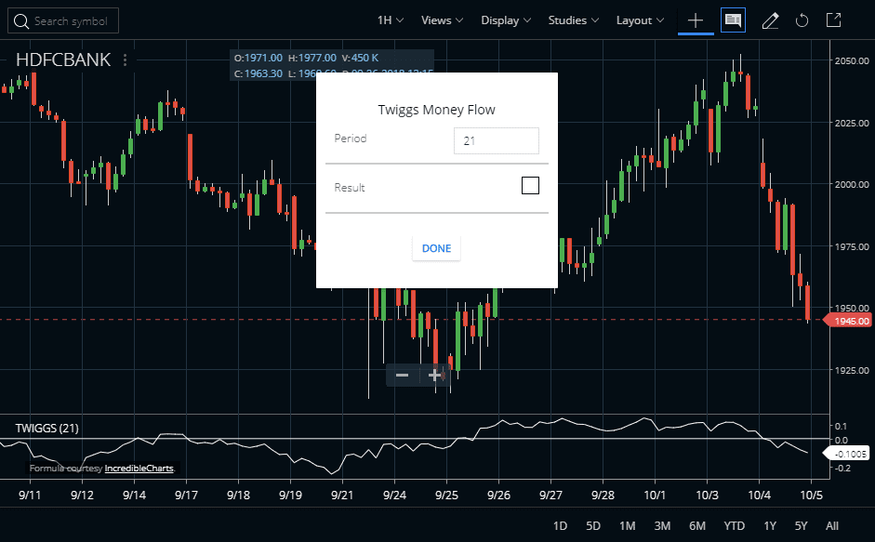Select the 5D range
Image resolution: width=875 pixels, height=542 pixels.
point(593,526)
